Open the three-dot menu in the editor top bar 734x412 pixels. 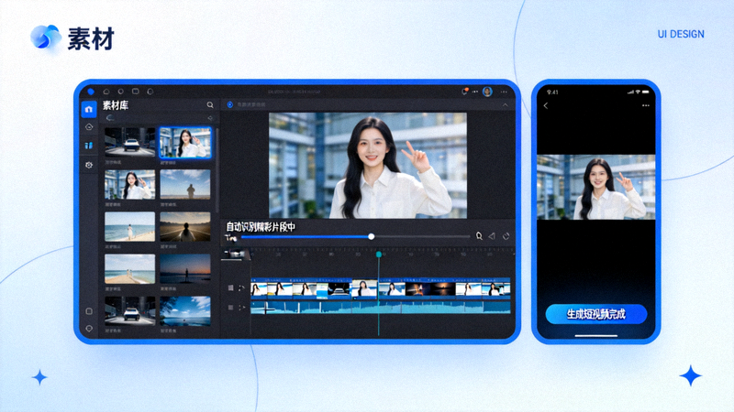click(504, 92)
